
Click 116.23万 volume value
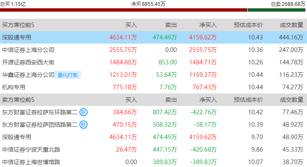pos(291,75)
